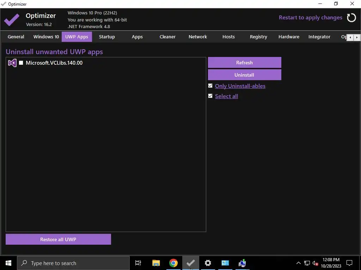Image resolution: width=361 pixels, height=270 pixels.
Task: Open the Windows 10 tab
Action: coord(46,37)
